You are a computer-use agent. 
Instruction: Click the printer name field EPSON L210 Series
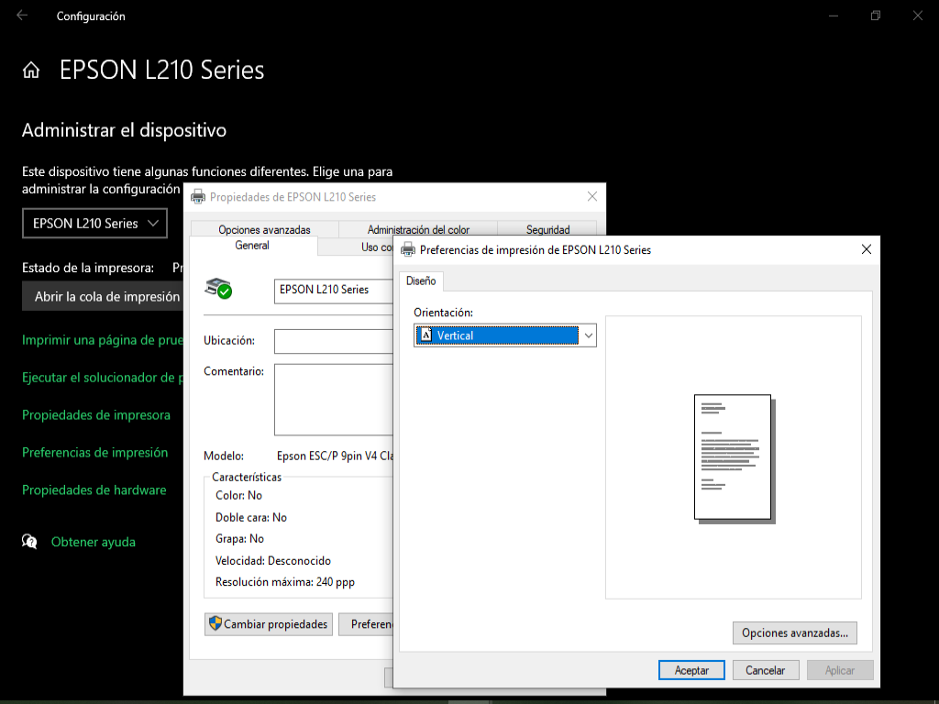click(x=334, y=291)
